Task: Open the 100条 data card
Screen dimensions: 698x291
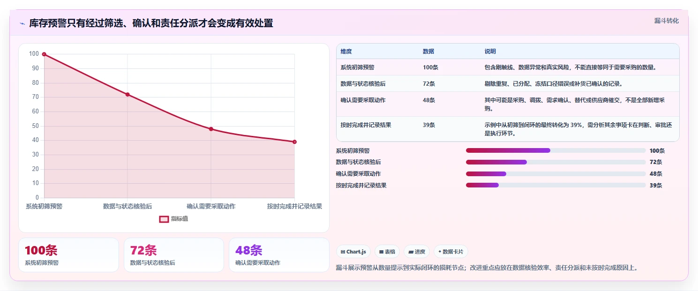Action: [x=68, y=255]
